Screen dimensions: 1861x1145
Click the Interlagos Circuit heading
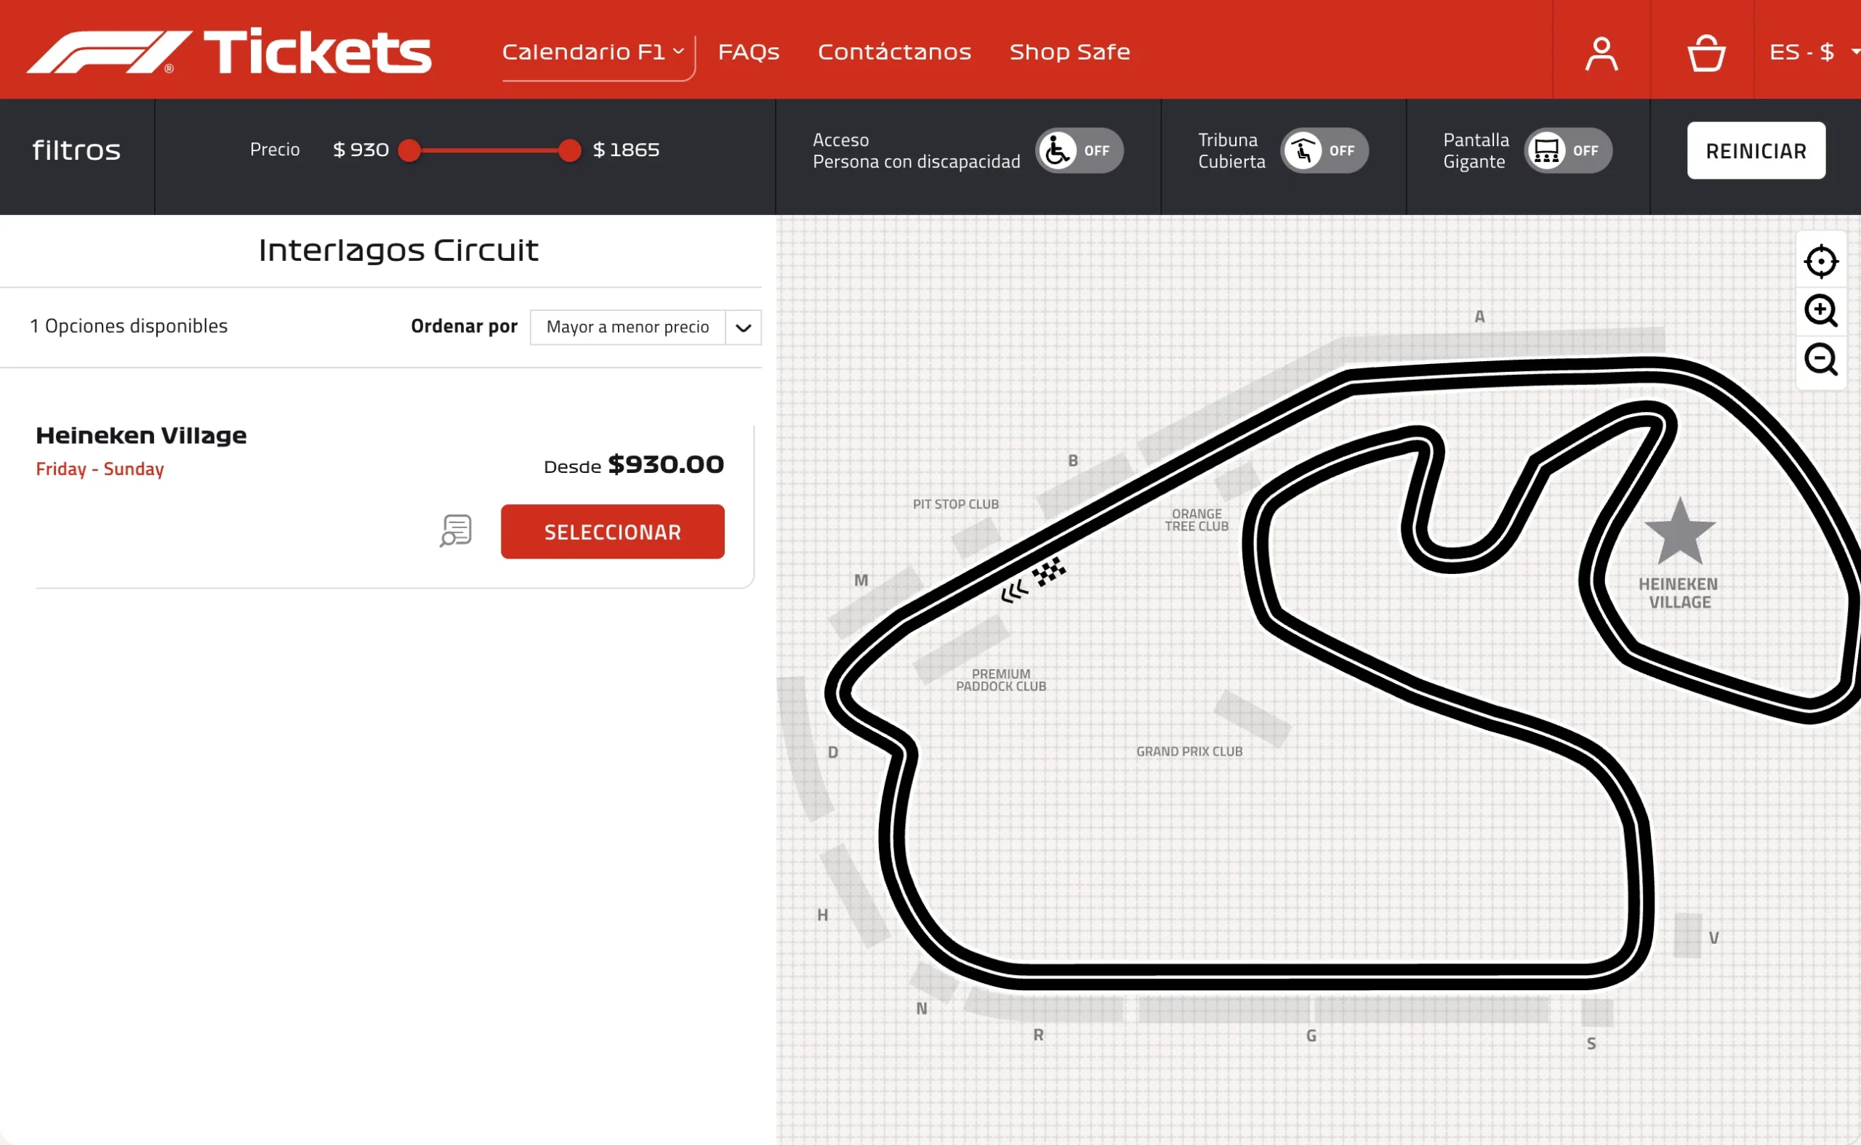click(398, 251)
